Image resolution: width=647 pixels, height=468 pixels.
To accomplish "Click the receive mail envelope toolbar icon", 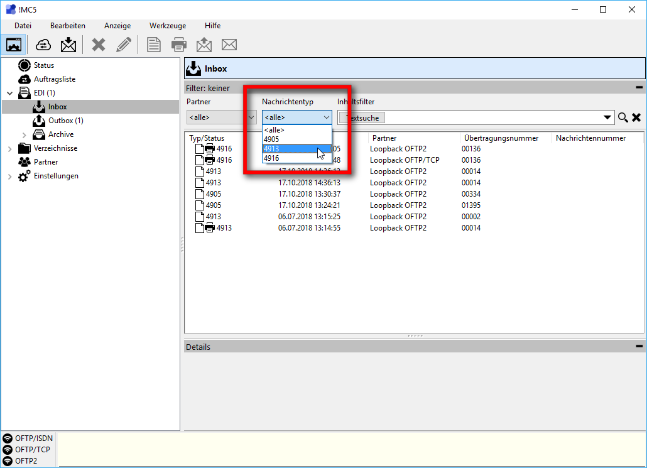I will coord(68,45).
